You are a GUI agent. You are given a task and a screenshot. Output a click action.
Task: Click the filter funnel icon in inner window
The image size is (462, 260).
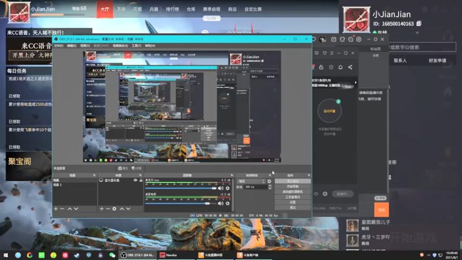click(x=325, y=53)
